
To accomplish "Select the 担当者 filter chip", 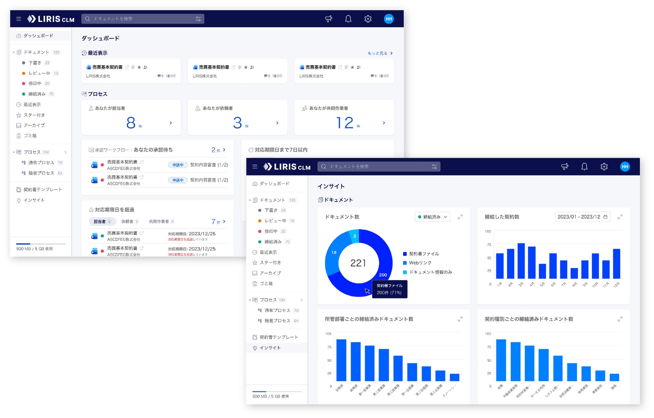I will point(102,222).
